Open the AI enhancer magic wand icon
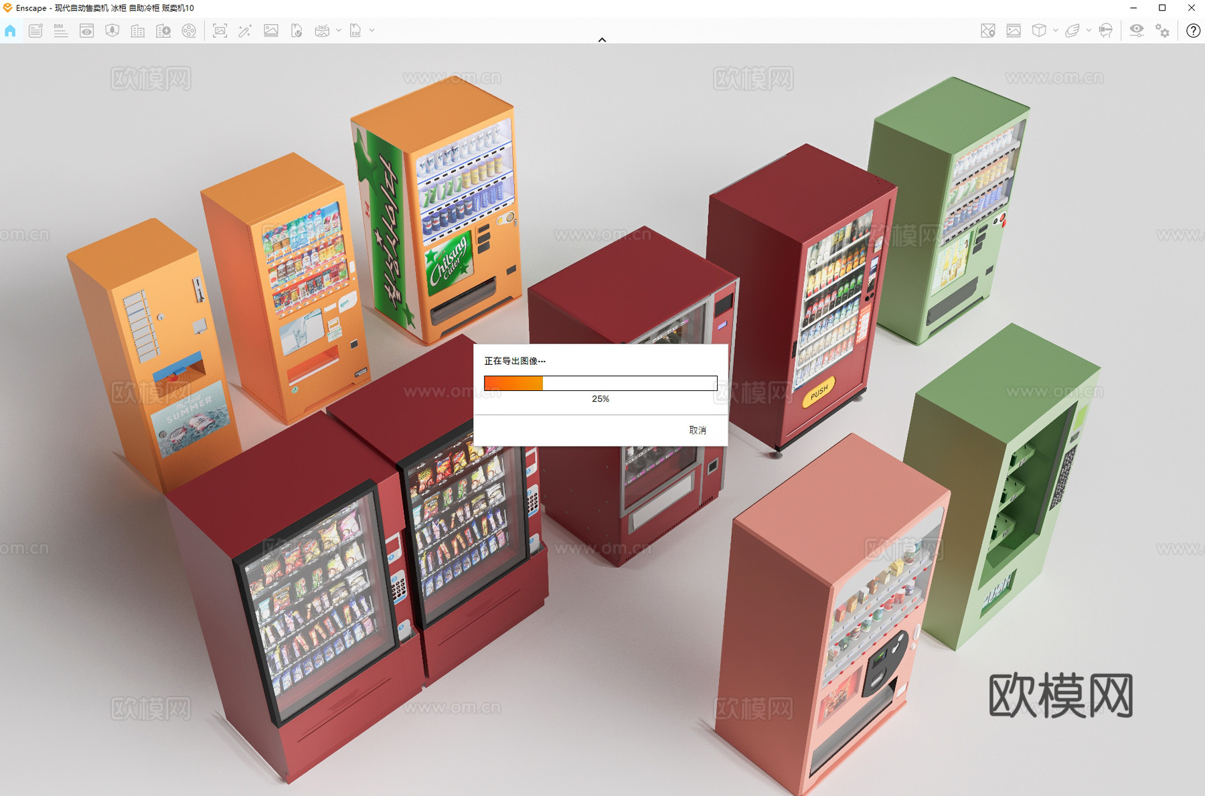1205x796 pixels. 245,31
